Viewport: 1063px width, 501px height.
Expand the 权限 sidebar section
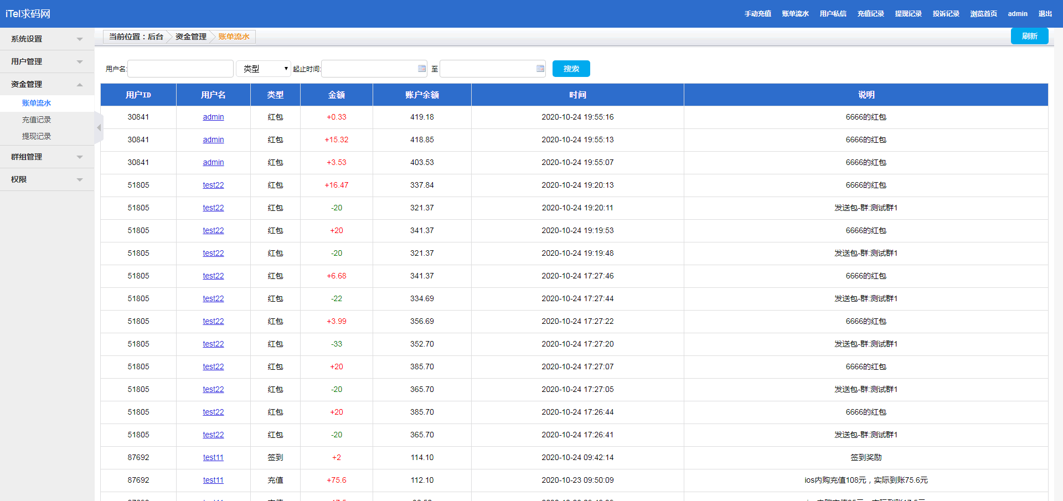click(x=47, y=180)
